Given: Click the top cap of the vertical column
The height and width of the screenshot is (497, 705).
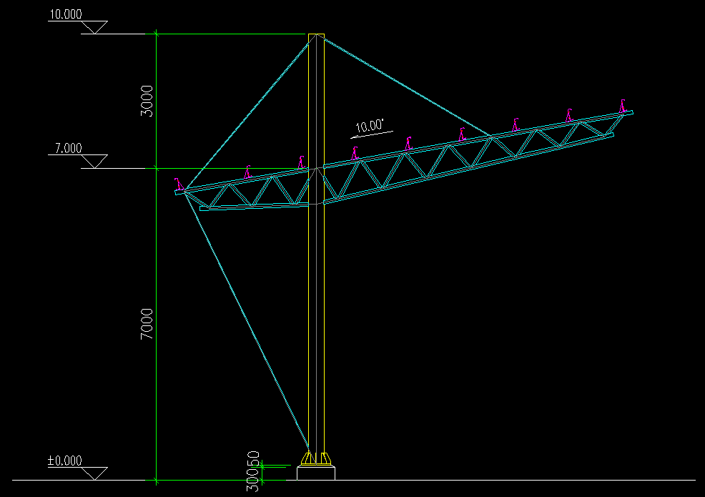Looking at the screenshot, I should pyautogui.click(x=316, y=35).
